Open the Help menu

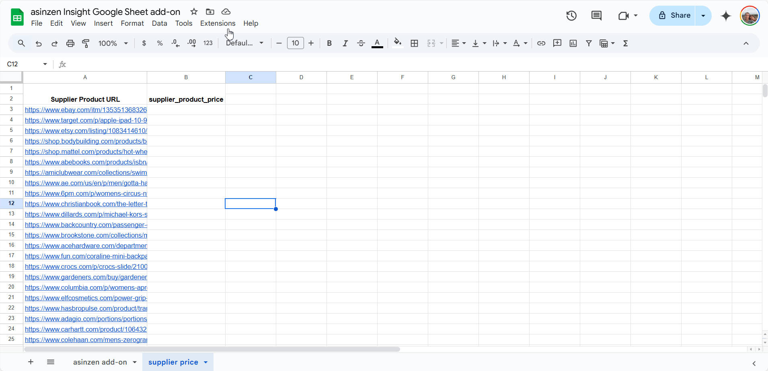[251, 23]
